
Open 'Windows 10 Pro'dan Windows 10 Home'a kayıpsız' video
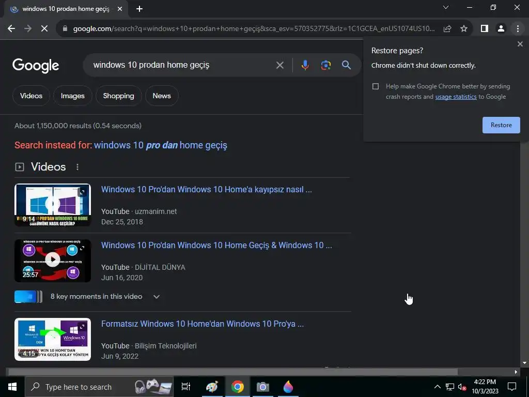207,189
